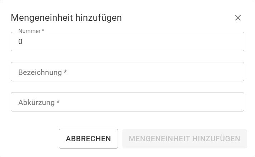This screenshot has width=255, height=157.
Task: Click the asterisk after Abkürzung
Action: coord(58,103)
